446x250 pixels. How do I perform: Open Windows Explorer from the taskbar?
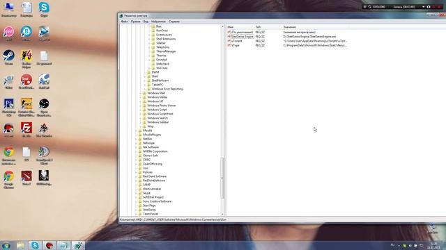[x=20, y=245]
